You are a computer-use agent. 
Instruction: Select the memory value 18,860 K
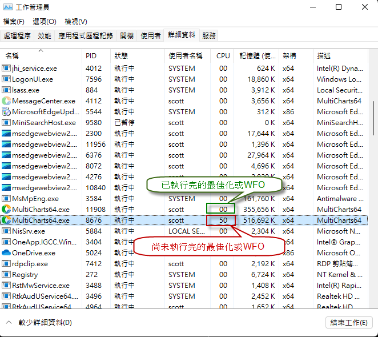pyautogui.click(x=261, y=79)
